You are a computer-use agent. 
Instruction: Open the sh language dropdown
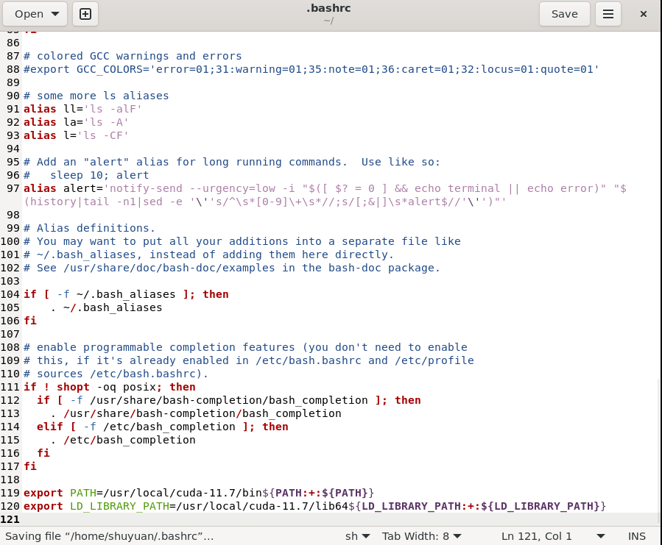pos(357,536)
